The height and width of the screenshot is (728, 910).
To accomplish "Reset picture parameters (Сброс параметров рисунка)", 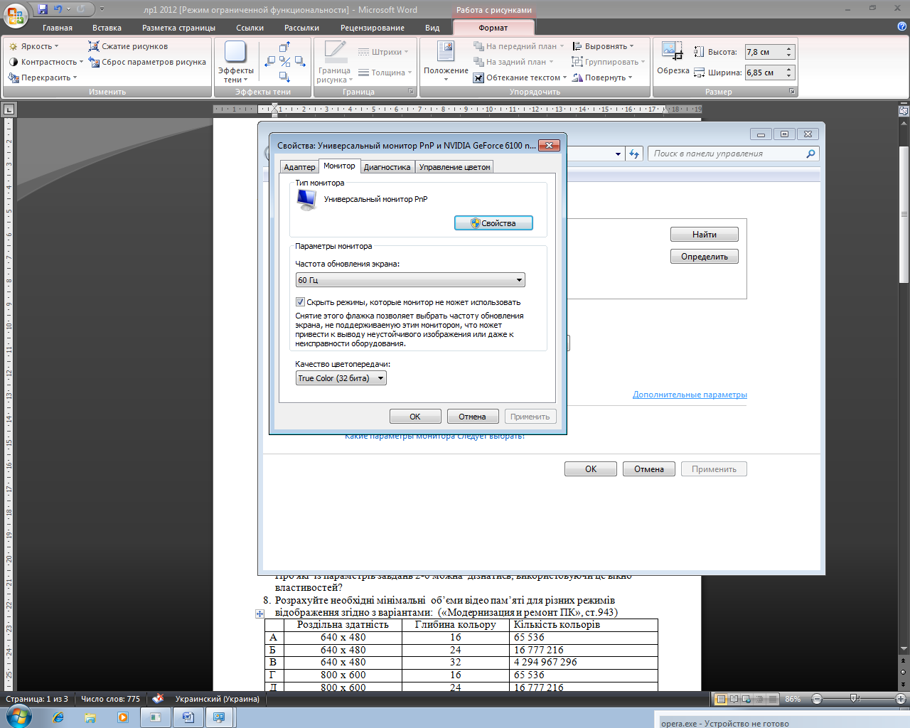I will pyautogui.click(x=147, y=62).
